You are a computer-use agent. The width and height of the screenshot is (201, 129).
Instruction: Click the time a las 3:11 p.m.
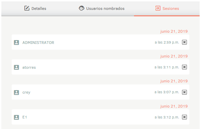[x=167, y=67]
